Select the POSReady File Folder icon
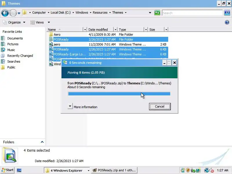This screenshot has width=232, height=174. click(x=51, y=39)
